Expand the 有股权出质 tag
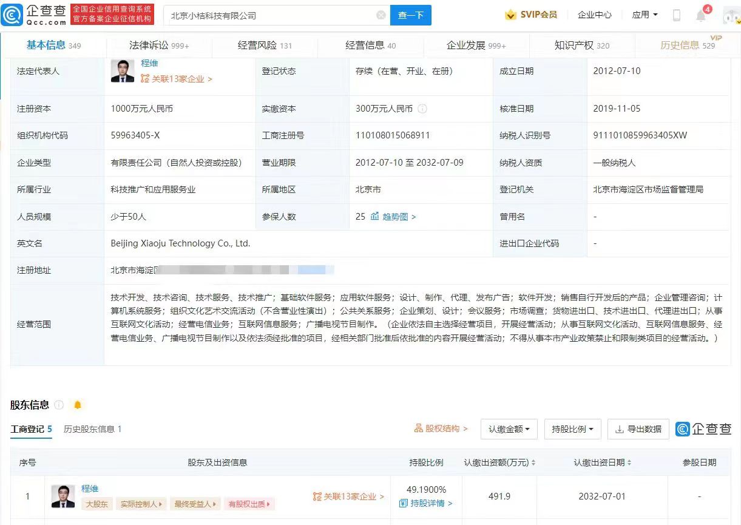Viewport: 741px width, 525px height. [x=249, y=504]
